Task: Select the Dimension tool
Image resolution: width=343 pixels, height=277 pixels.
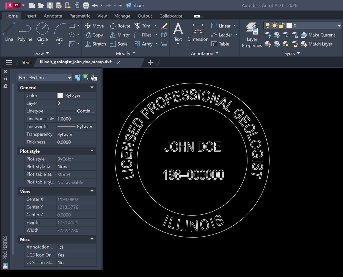Action: pyautogui.click(x=198, y=32)
